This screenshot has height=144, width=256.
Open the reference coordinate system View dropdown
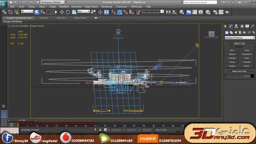84,11
